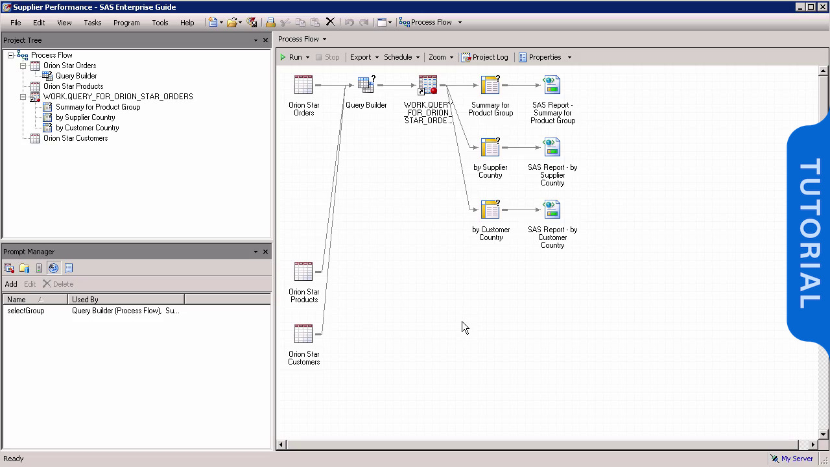
Task: Click the process flow horizontal scrollbar left arrow
Action: (x=281, y=445)
